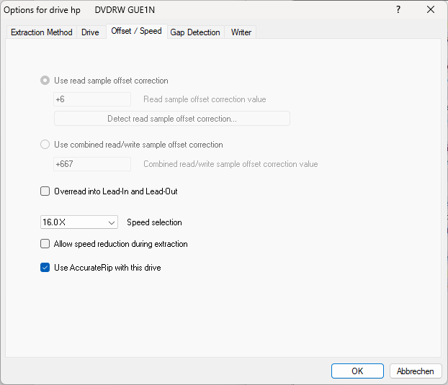Open the Writer tab
This screenshot has height=385, width=448.
pyautogui.click(x=241, y=32)
